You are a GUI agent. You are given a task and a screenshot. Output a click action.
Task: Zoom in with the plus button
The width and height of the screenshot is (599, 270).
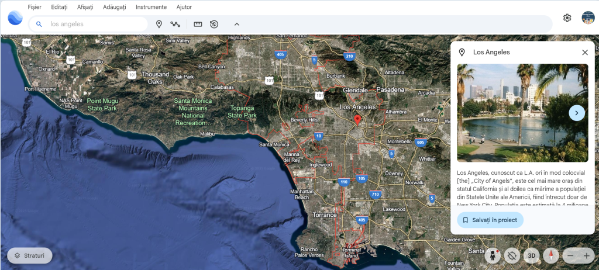[586, 255]
